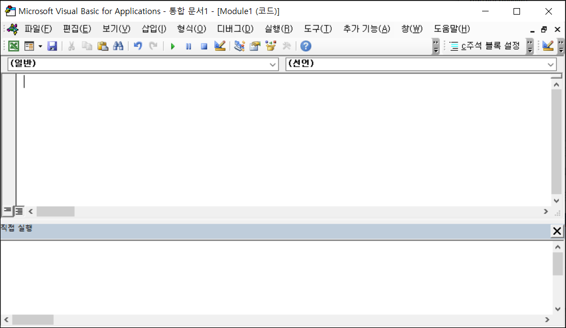The image size is (566, 328).
Task: Click the Reset (stop) square icon
Action: coord(204,46)
